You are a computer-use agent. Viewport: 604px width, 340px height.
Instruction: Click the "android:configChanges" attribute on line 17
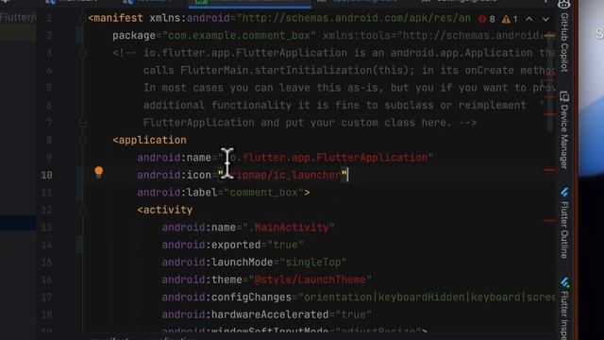[x=226, y=297]
